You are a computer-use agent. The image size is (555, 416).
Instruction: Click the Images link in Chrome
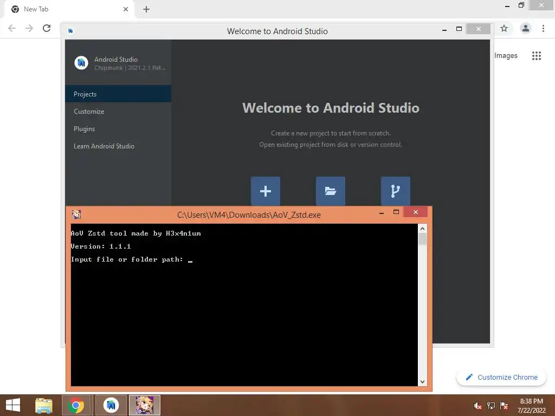(506, 56)
